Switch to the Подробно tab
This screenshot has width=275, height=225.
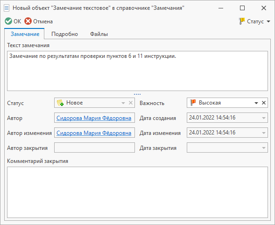(64, 34)
